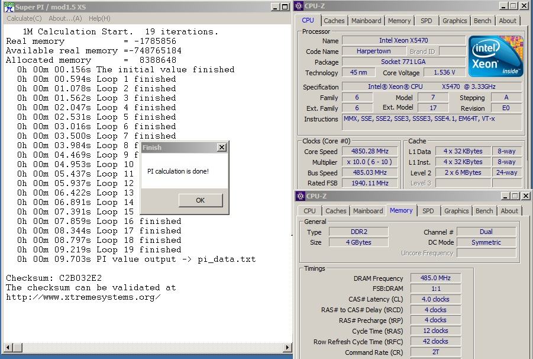
Task: Switch to SPD tab in the top CPU-Z window
Action: pos(427,21)
